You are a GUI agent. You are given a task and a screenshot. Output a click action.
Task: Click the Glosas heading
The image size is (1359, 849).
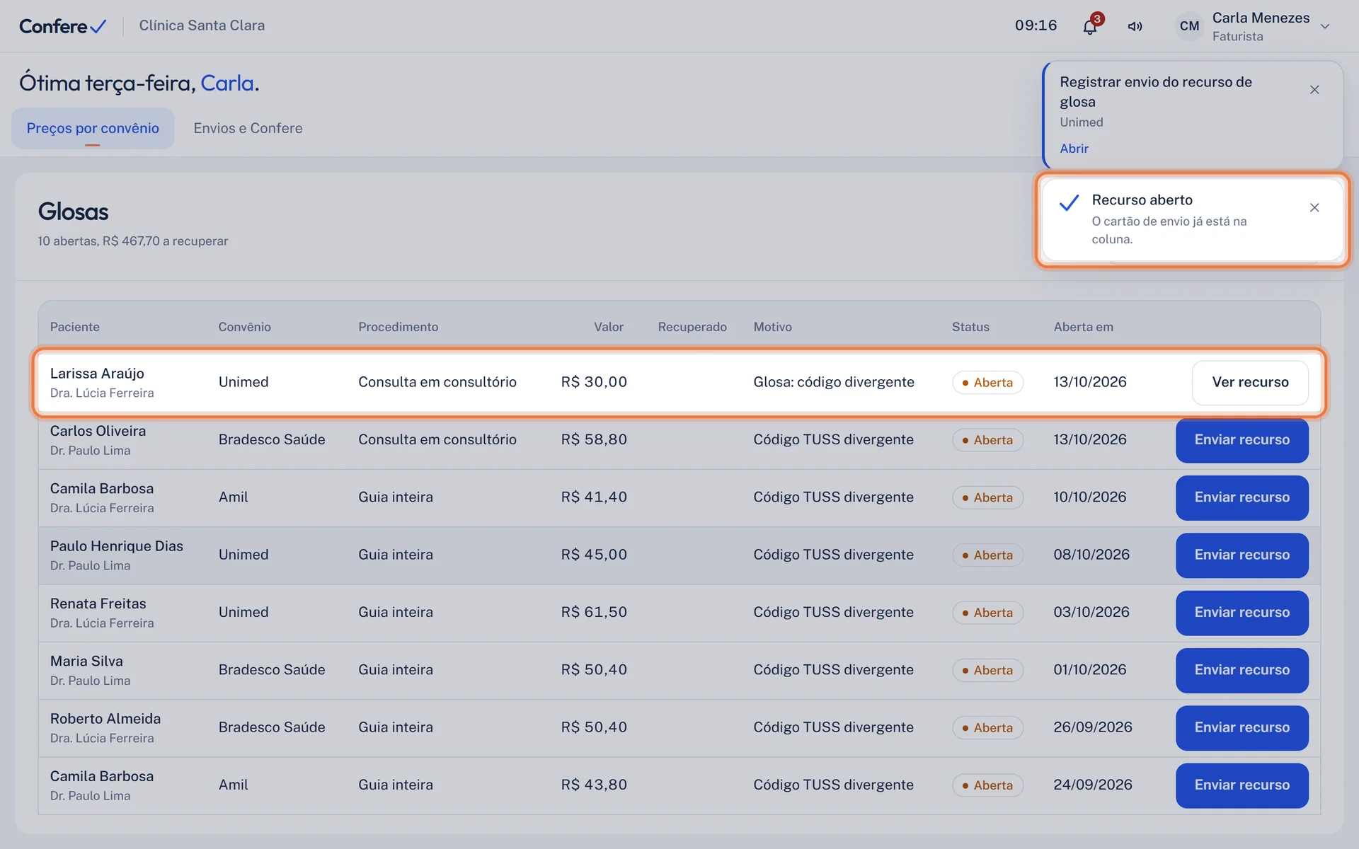(x=73, y=212)
